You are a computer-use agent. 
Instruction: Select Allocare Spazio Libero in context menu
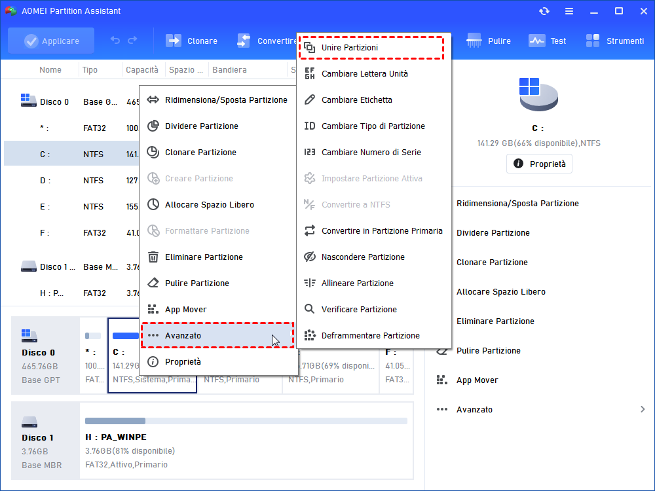point(218,204)
